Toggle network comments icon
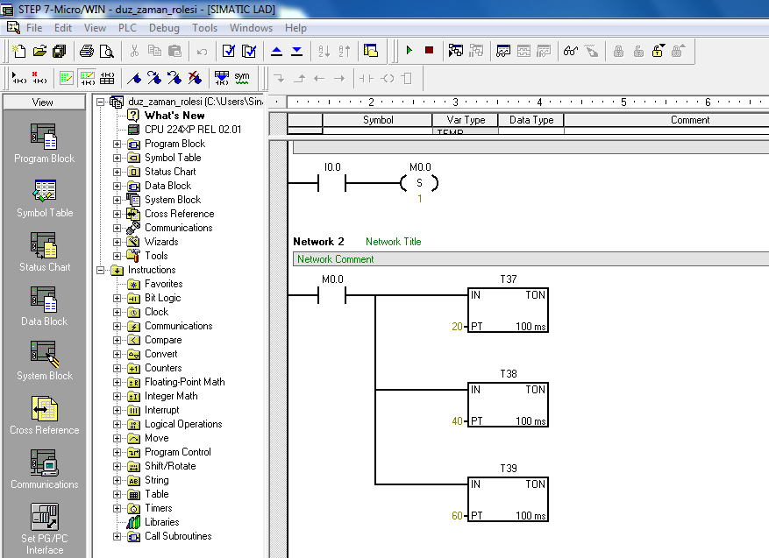Viewport: 769px width, 558px height. (x=88, y=78)
